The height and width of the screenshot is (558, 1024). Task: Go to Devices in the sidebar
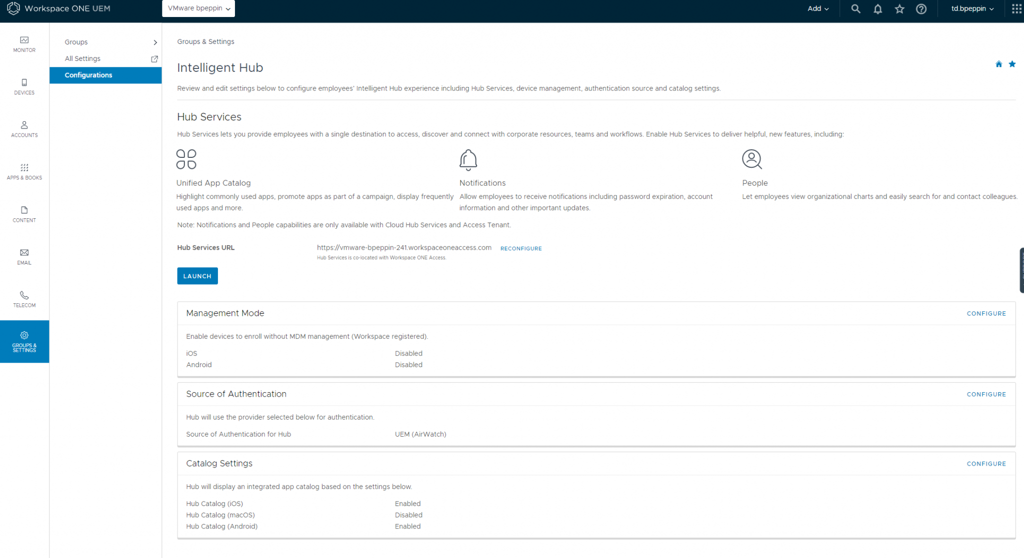[24, 86]
